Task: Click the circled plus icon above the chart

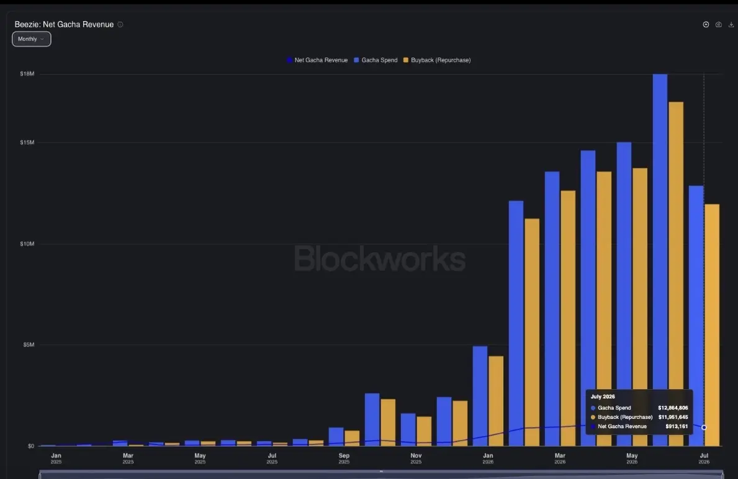Action: click(706, 24)
